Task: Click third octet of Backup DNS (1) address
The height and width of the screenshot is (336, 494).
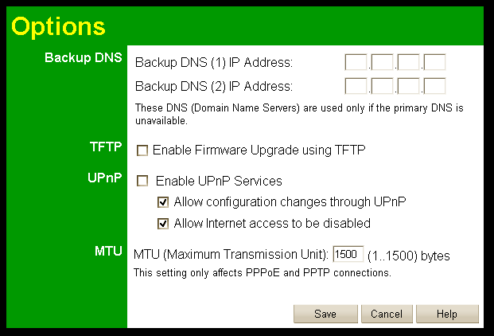Action: pyautogui.click(x=408, y=62)
